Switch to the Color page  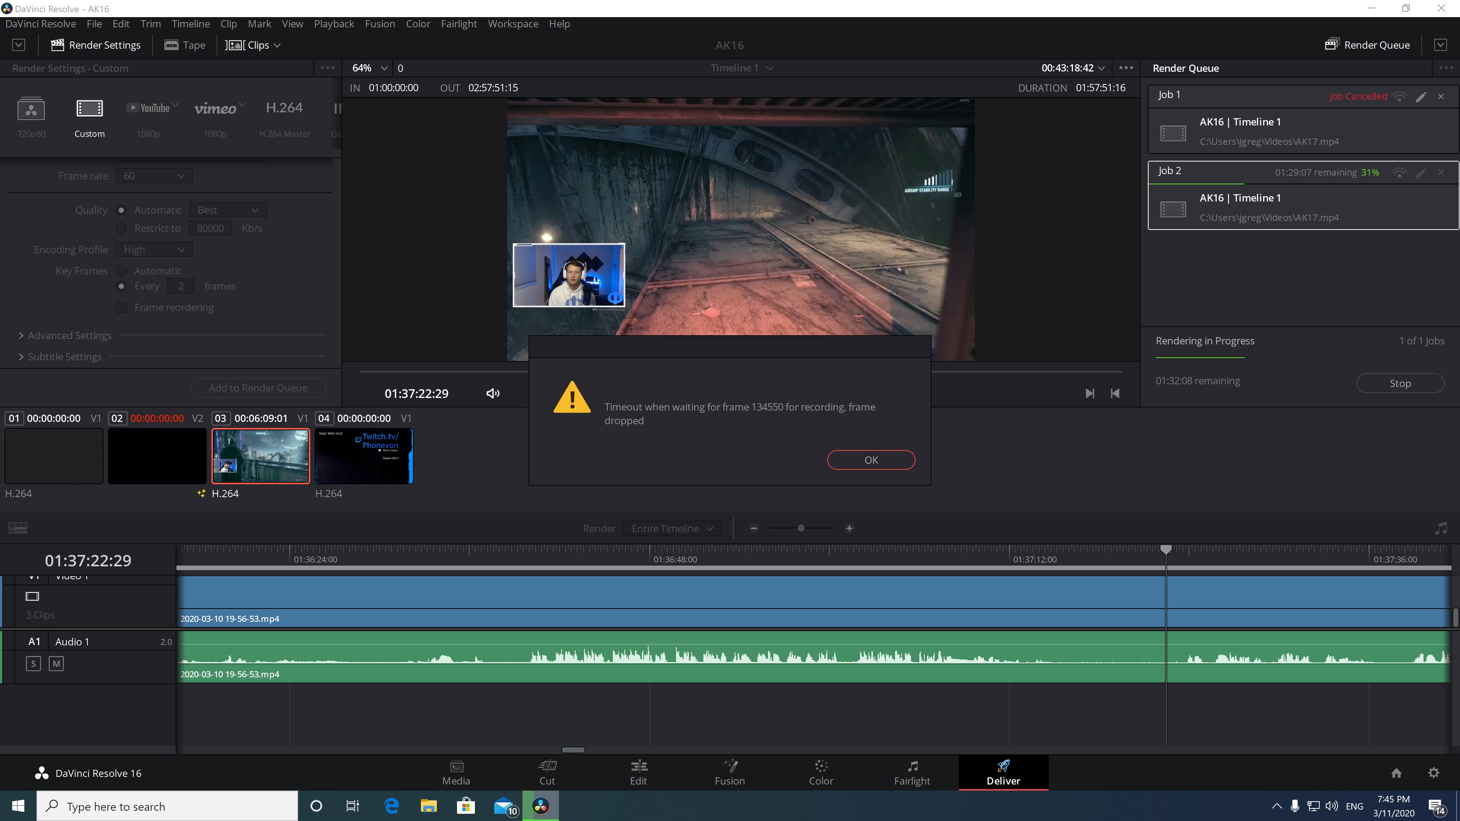821,773
